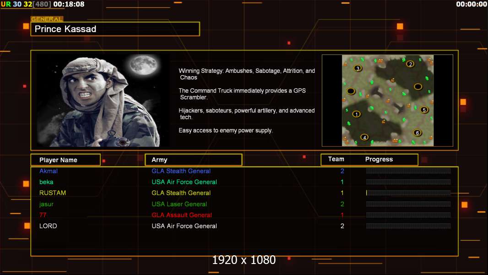Click jasur's loading progress bar
Viewport: 488px width, 275px height.
[x=408, y=204]
